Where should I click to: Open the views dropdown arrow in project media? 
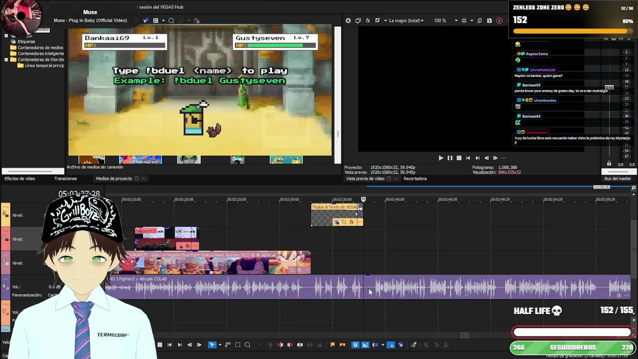point(162,20)
